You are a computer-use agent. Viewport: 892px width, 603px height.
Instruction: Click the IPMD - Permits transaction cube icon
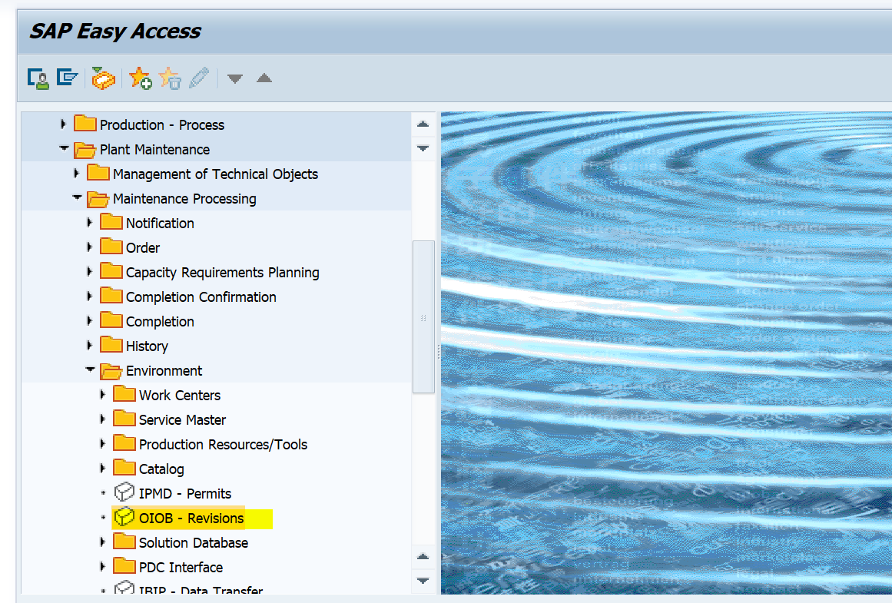124,492
